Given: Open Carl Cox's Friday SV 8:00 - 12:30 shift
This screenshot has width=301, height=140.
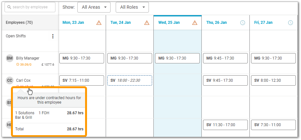Looking at the screenshot, I should click(x=273, y=80).
